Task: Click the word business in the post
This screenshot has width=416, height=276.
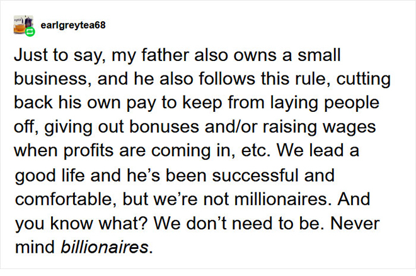Action: [x=50, y=79]
